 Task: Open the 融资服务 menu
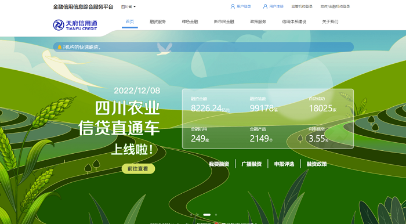pyautogui.click(x=158, y=21)
